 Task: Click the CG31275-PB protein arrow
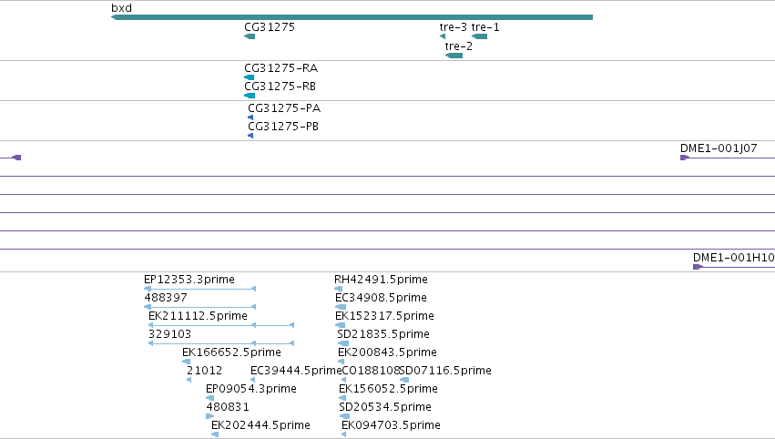(250, 136)
